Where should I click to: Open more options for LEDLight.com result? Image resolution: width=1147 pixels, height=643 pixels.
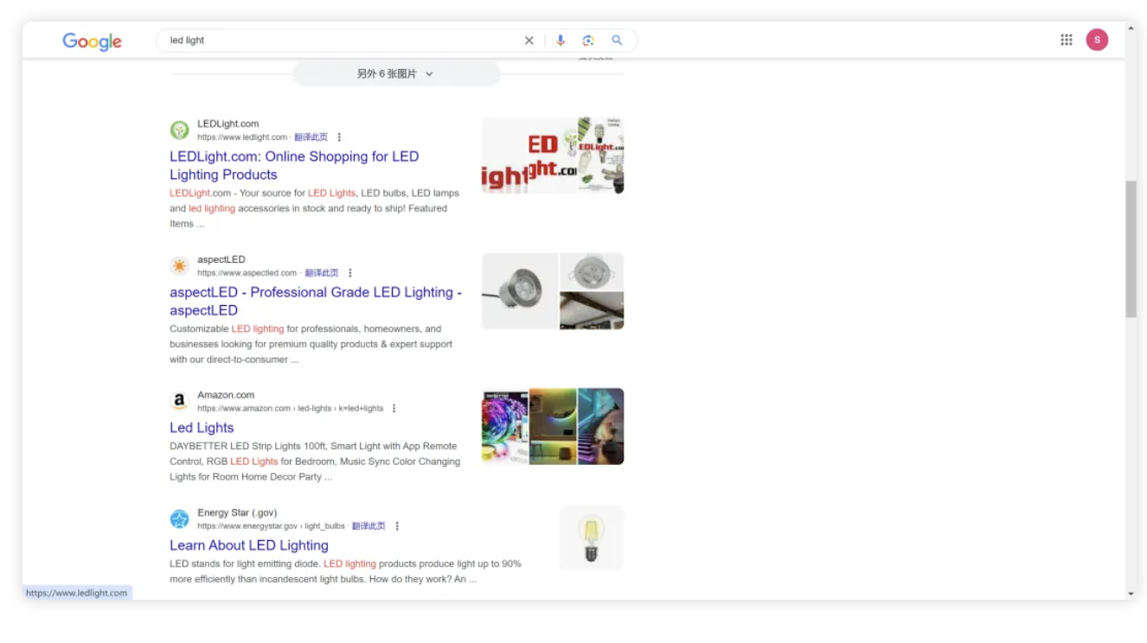click(x=339, y=137)
